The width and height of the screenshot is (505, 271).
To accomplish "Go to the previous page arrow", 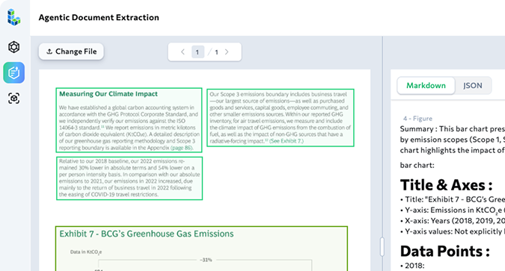I will [183, 52].
